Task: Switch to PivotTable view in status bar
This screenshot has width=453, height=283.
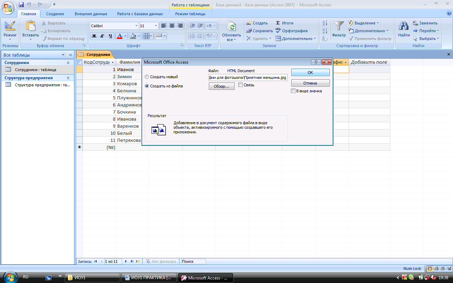Action: (x=436, y=268)
